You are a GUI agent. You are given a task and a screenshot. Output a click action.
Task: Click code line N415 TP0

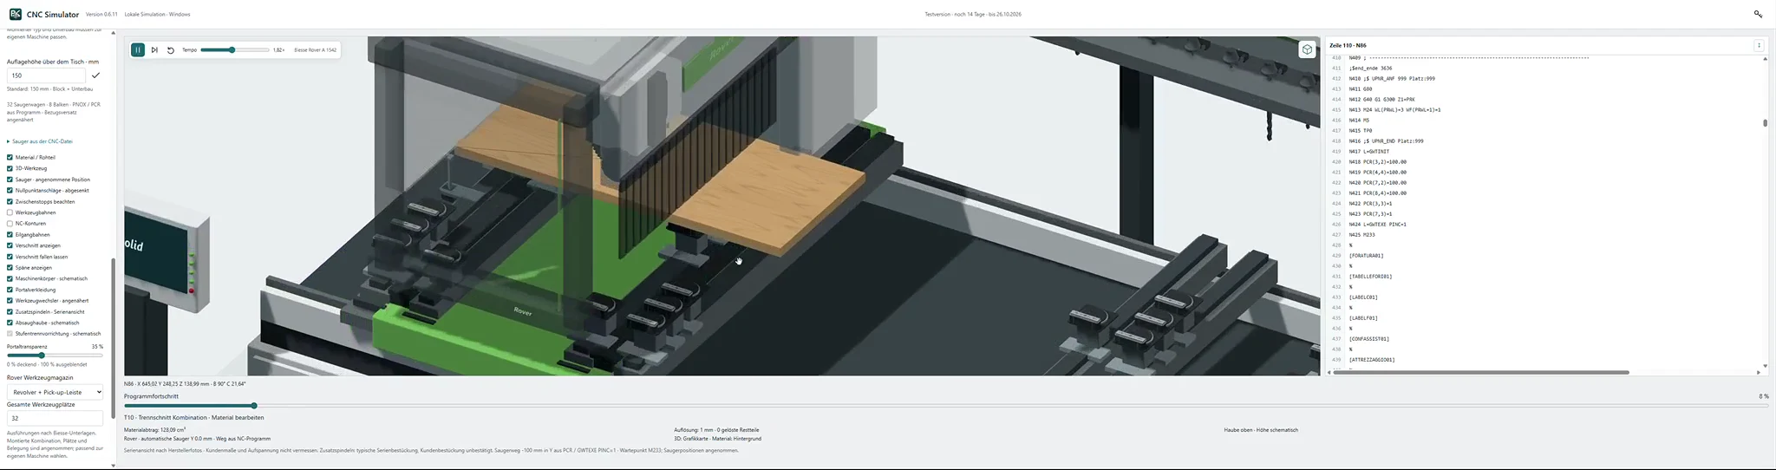[1360, 131]
